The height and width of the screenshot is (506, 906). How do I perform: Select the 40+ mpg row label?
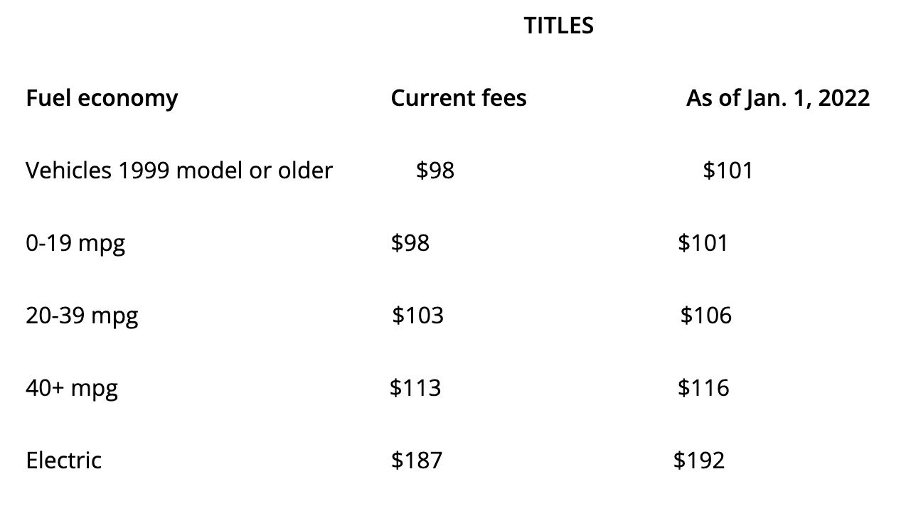[72, 389]
